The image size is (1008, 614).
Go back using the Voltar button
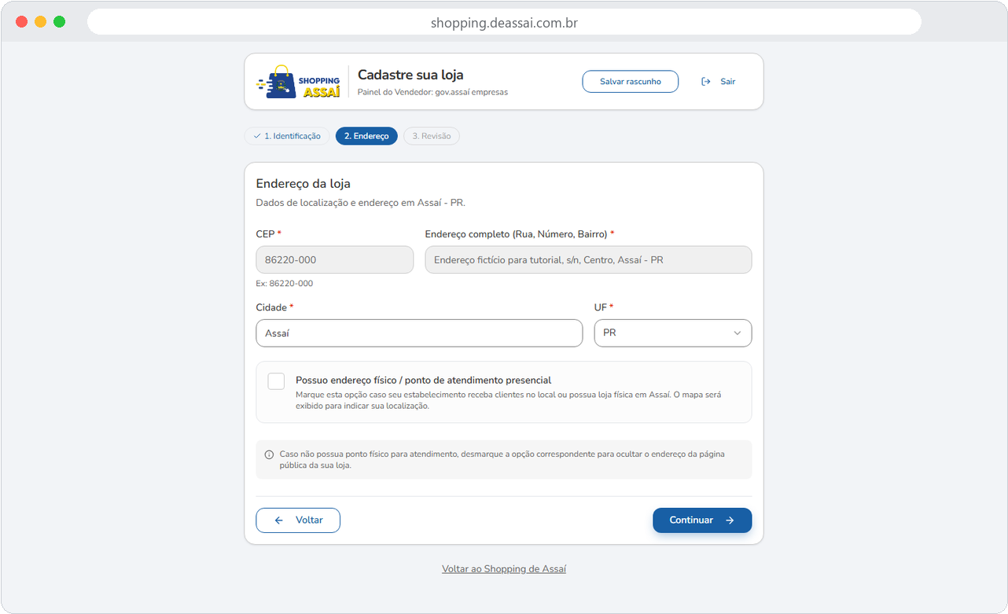298,520
